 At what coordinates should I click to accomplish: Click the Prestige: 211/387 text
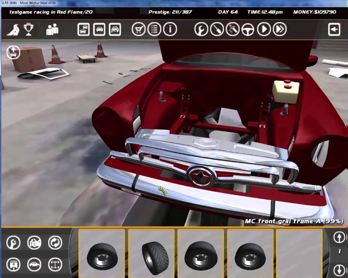pyautogui.click(x=170, y=12)
